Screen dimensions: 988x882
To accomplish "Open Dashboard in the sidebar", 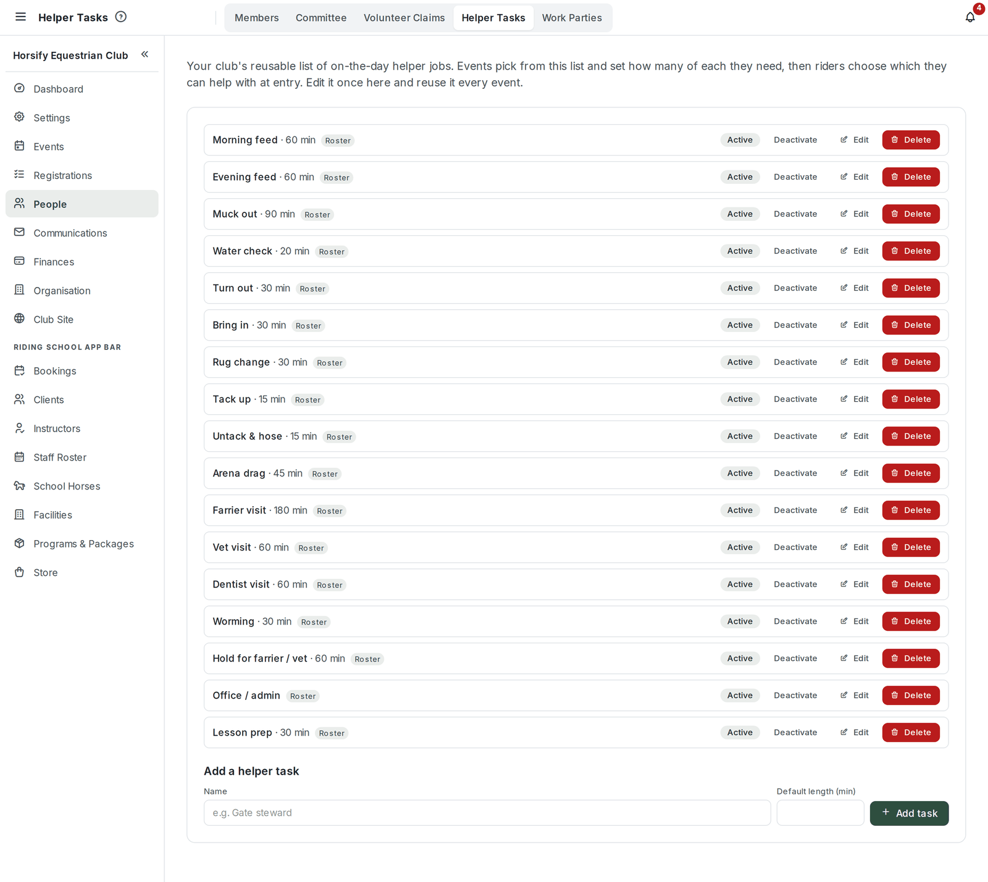I will (x=82, y=89).
